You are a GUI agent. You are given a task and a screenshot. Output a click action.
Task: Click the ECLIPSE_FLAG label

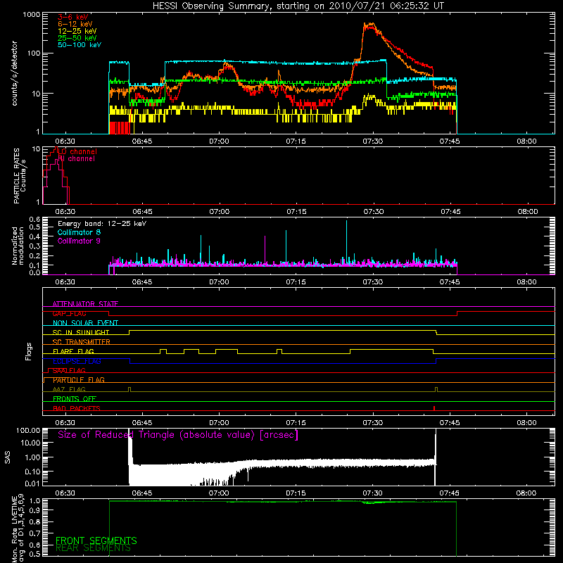tap(77, 361)
